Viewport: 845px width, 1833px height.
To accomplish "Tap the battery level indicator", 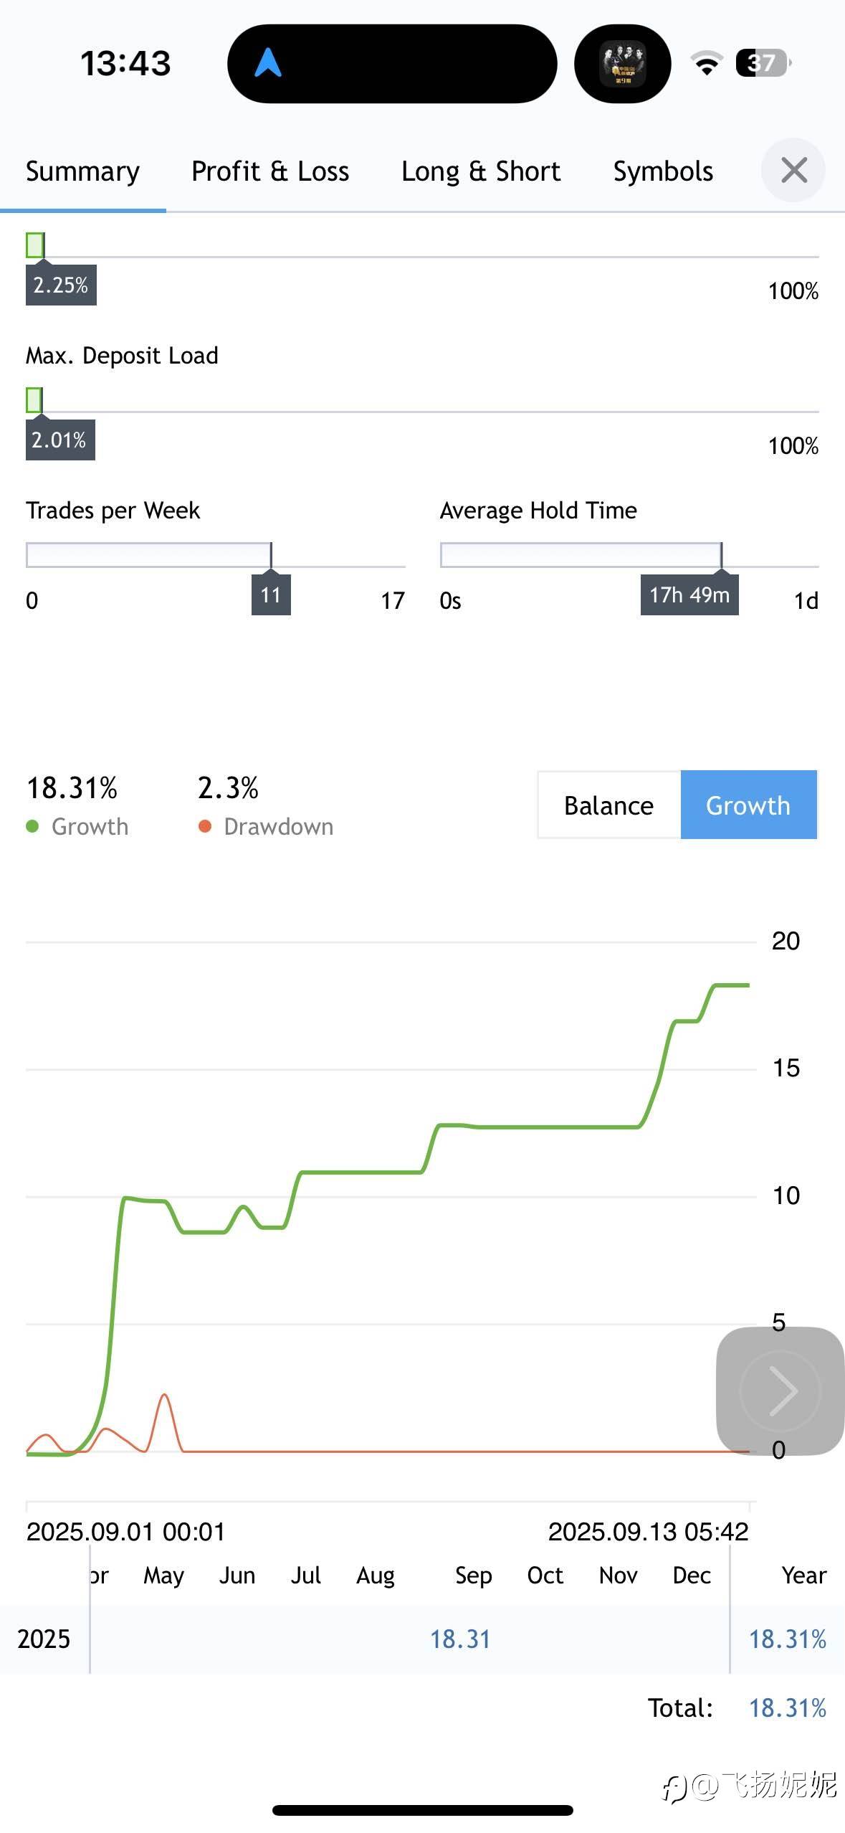I will click(763, 63).
